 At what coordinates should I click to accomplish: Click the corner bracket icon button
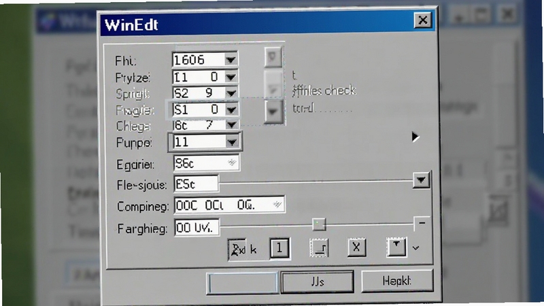point(319,248)
